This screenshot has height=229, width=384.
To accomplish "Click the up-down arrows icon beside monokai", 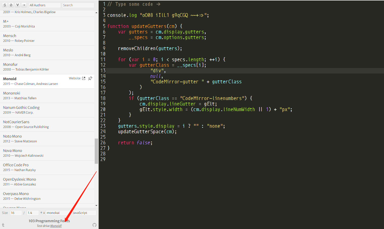I will coord(43,213).
